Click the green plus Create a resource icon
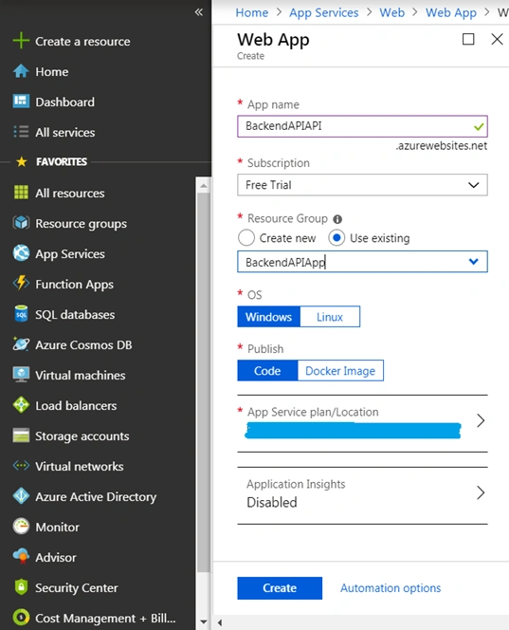 pyautogui.click(x=21, y=41)
